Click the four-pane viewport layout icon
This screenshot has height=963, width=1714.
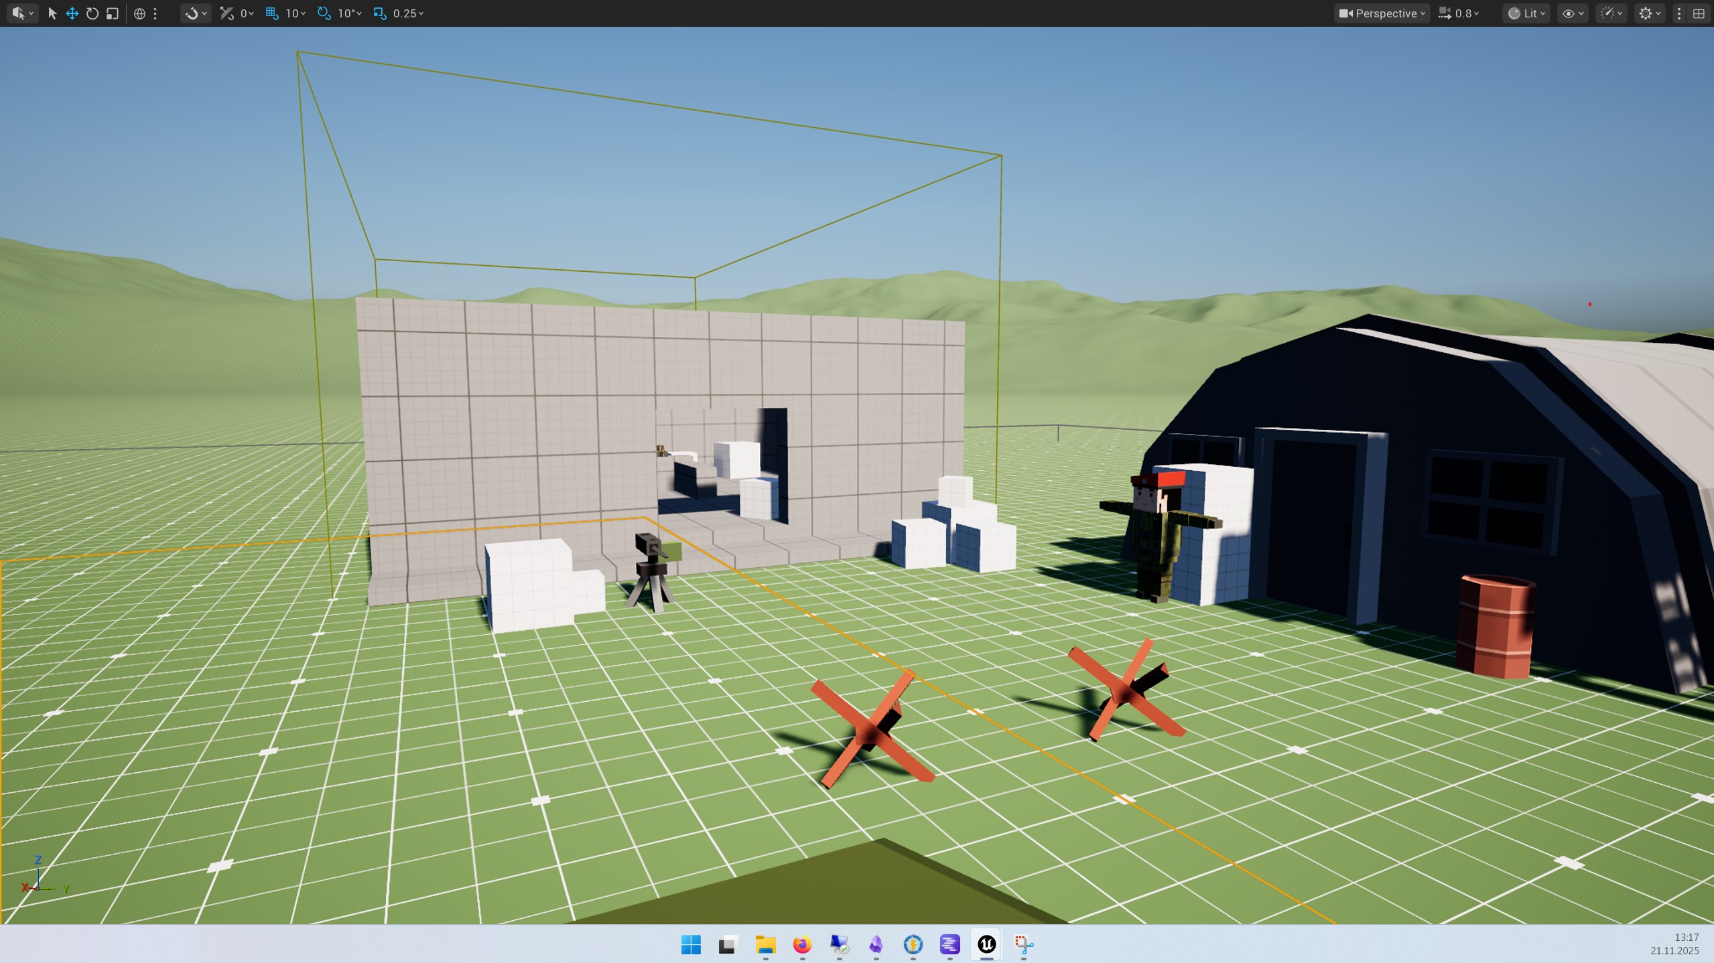pos(1699,13)
